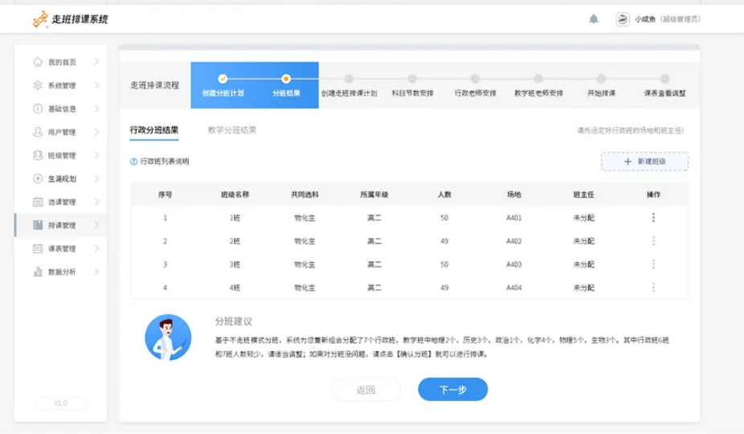The width and height of the screenshot is (744, 434).
Task: Expand the 用户管理 chevron
Action: (x=96, y=132)
